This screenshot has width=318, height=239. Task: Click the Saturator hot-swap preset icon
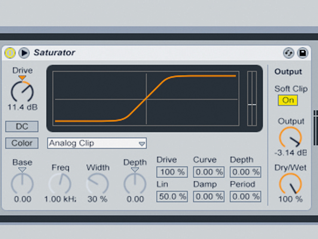click(288, 53)
